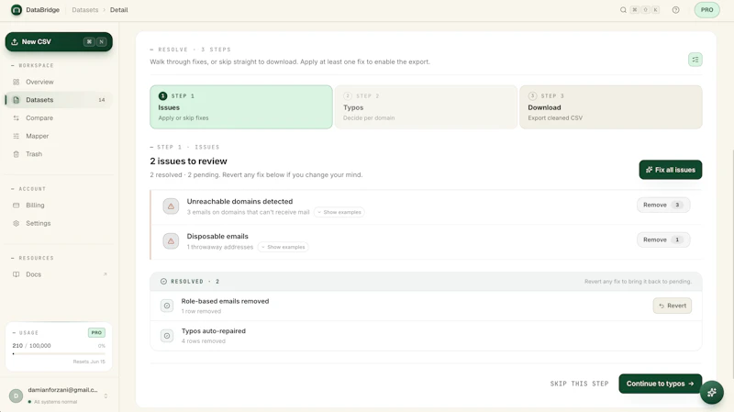The height and width of the screenshot is (412, 734).
Task: Click check icon for Role-based emails removed
Action: (167, 306)
